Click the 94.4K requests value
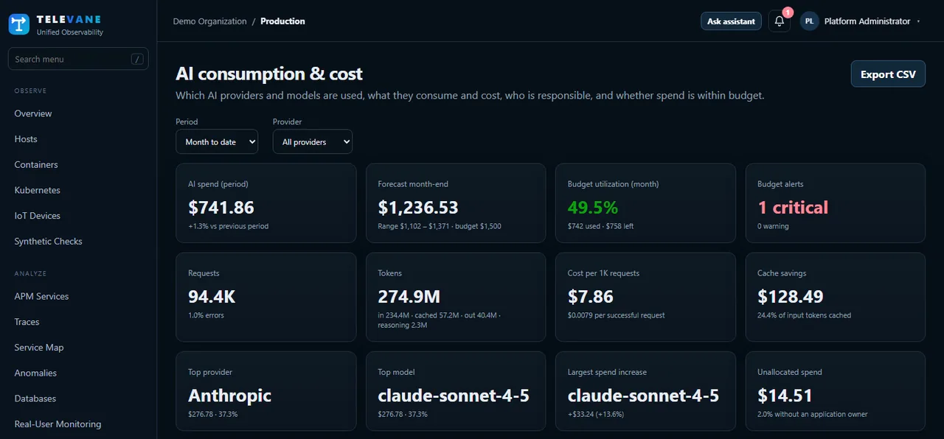The height and width of the screenshot is (439, 944). coord(212,297)
